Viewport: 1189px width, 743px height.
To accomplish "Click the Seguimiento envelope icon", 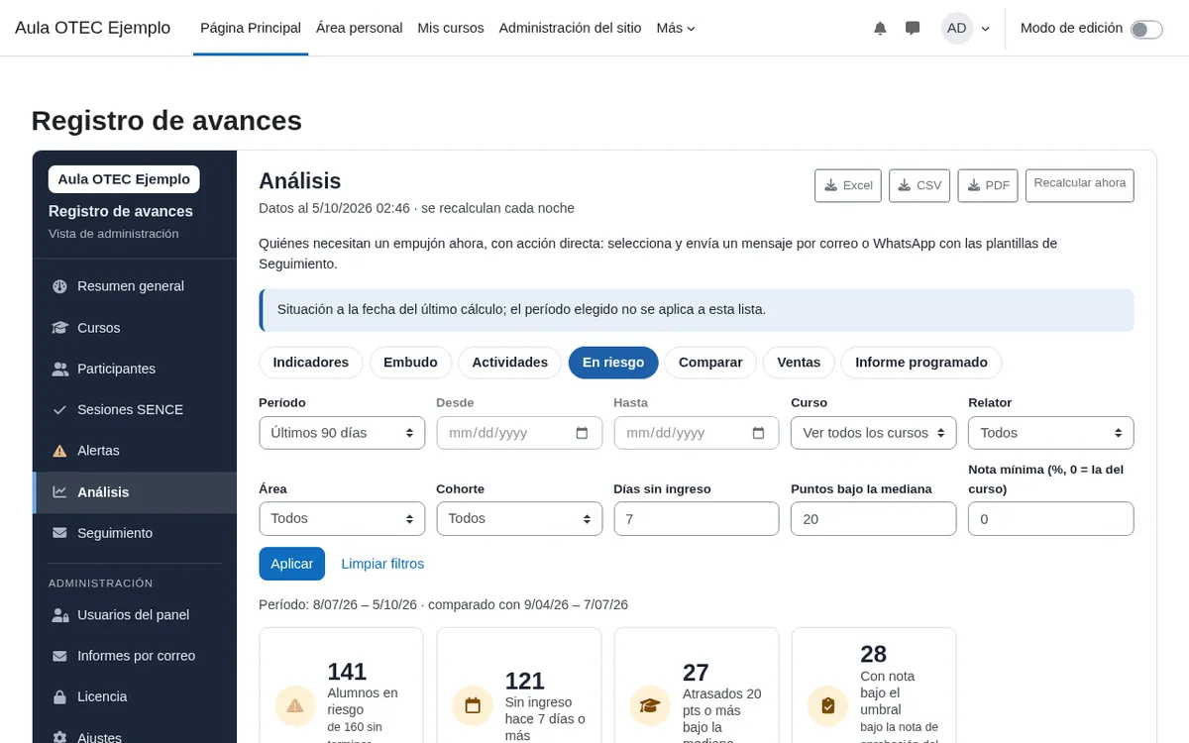I will [x=59, y=533].
